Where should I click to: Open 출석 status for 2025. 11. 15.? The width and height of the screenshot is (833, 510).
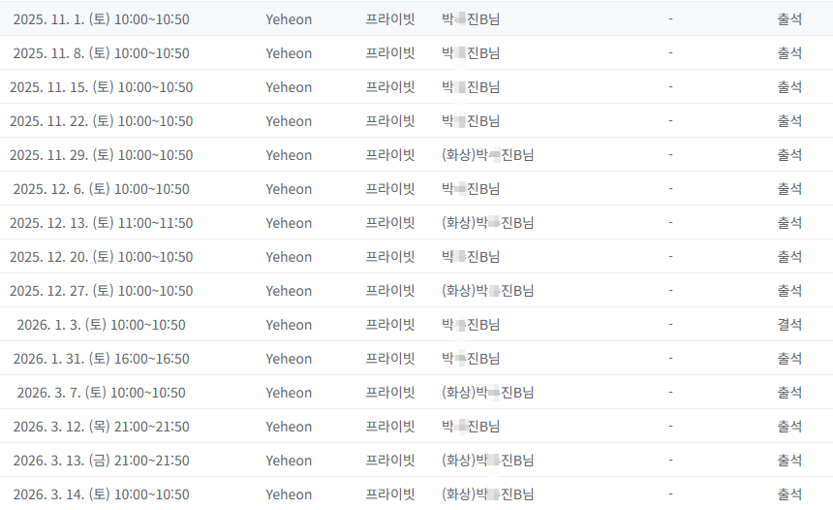click(789, 87)
